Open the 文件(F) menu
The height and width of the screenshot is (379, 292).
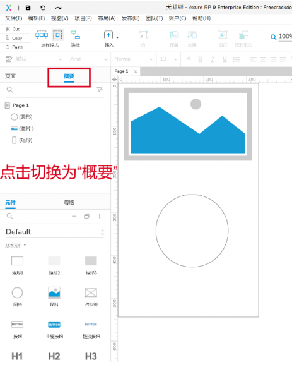pos(14,18)
